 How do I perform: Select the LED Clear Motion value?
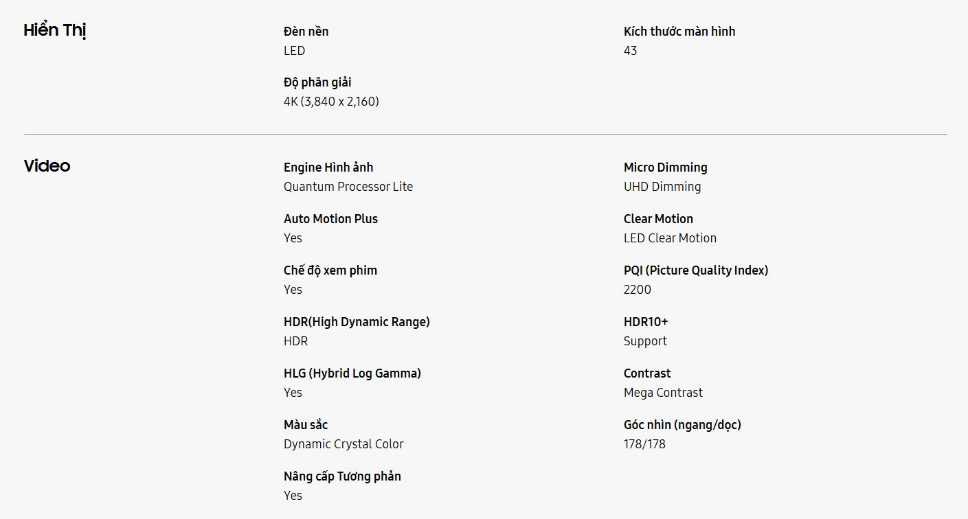670,238
